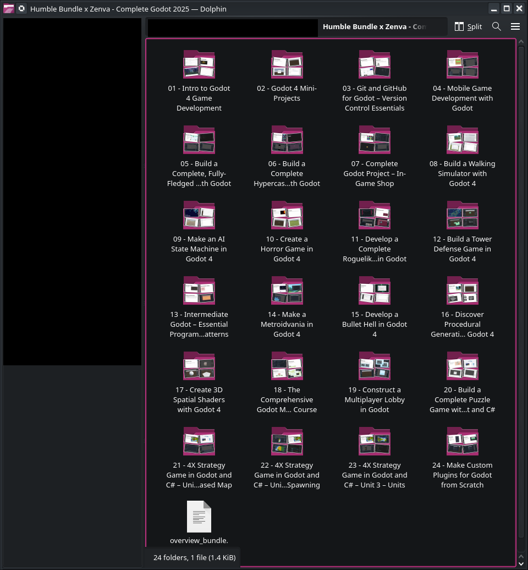
Task: Select folder icon 16 - Discover Procedural Generation
Action: click(462, 291)
